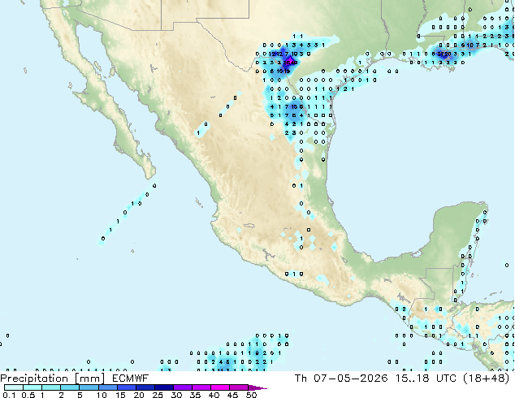The width and height of the screenshot is (515, 398).
Task: Click the 40–45 mm magenta swatch
Action: point(220,387)
